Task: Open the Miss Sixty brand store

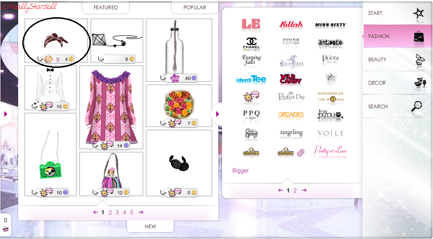Action: pos(330,25)
